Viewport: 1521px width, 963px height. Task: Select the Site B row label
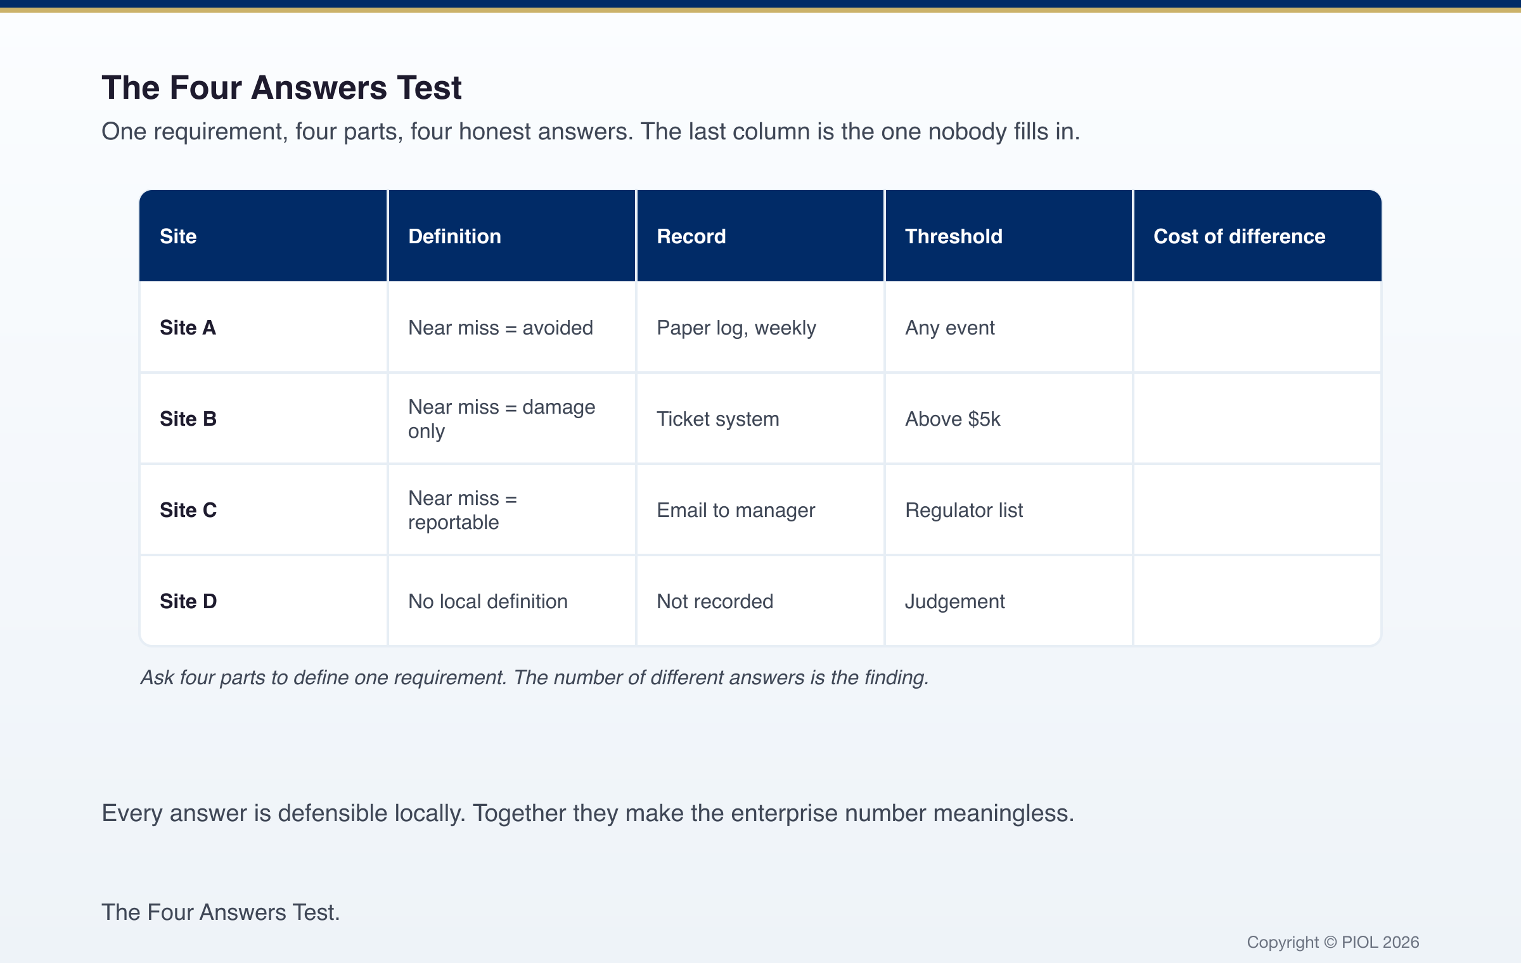[x=188, y=419]
